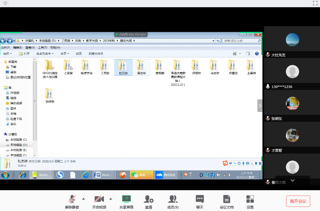Screen dimensions: 320x211
Task: Open the 工具(T) menu in Explorer
Action: [x=42, y=48]
